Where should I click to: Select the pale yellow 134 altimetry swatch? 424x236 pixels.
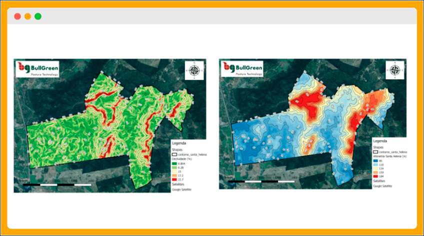(376, 168)
